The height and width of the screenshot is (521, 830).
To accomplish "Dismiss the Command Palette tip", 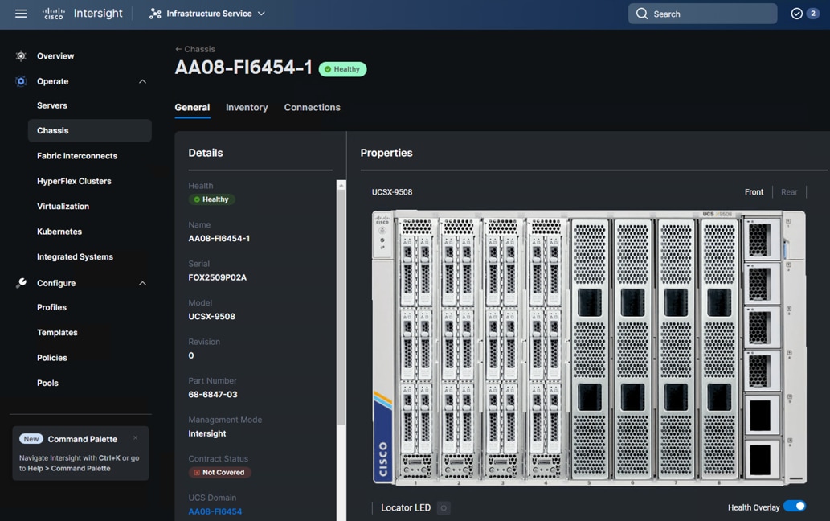I will coord(136,438).
